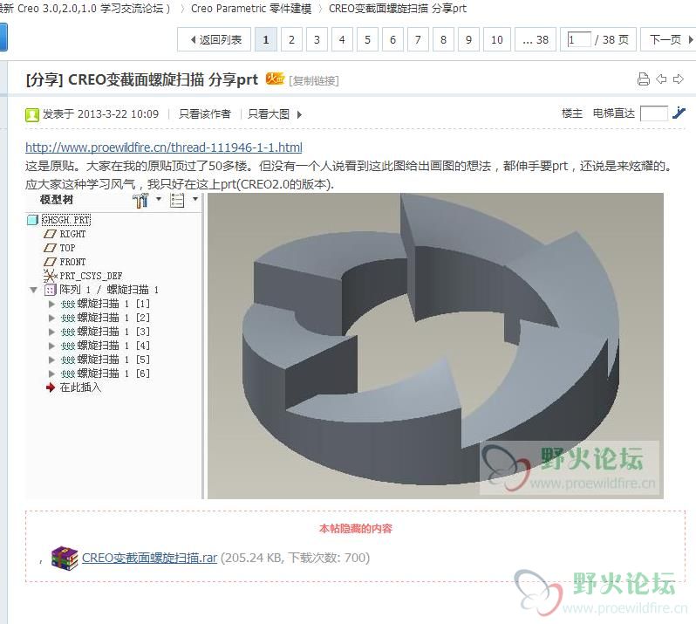This screenshot has width=696, height=624.
Task: Click the TOP datum plane icon
Action: coord(50,248)
